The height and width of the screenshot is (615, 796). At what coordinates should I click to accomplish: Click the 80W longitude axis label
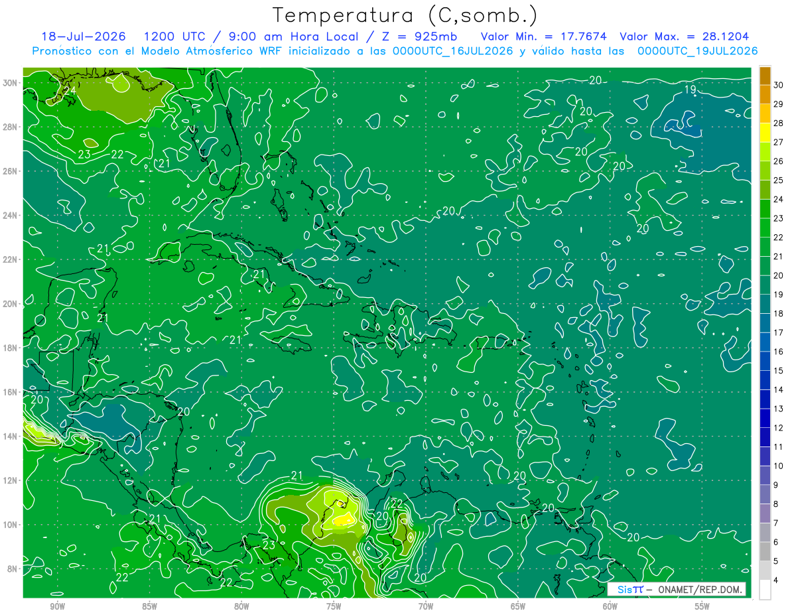tap(241, 606)
